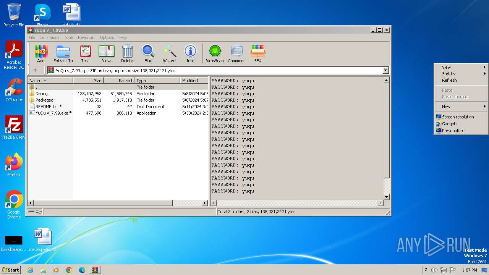Image resolution: width=489 pixels, height=275 pixels.
Task: Open Chrome from taskbar
Action: click(69, 270)
